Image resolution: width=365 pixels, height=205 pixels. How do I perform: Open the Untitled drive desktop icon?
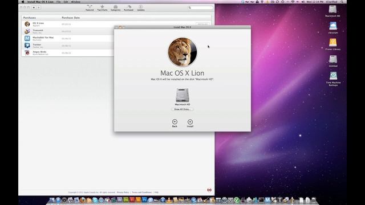click(333, 61)
